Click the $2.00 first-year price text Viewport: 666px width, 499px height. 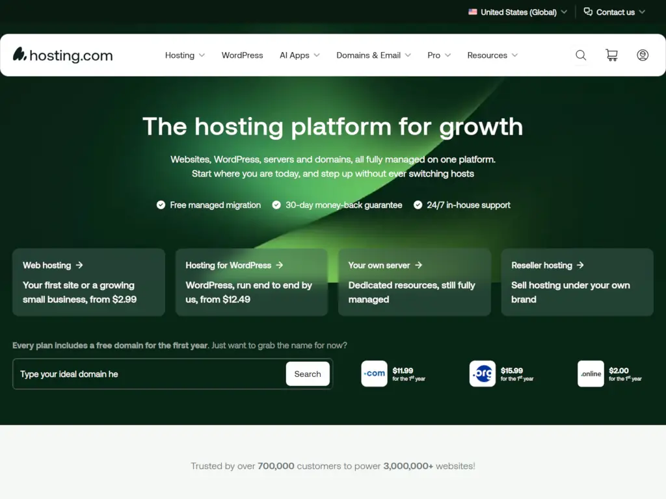pos(619,370)
